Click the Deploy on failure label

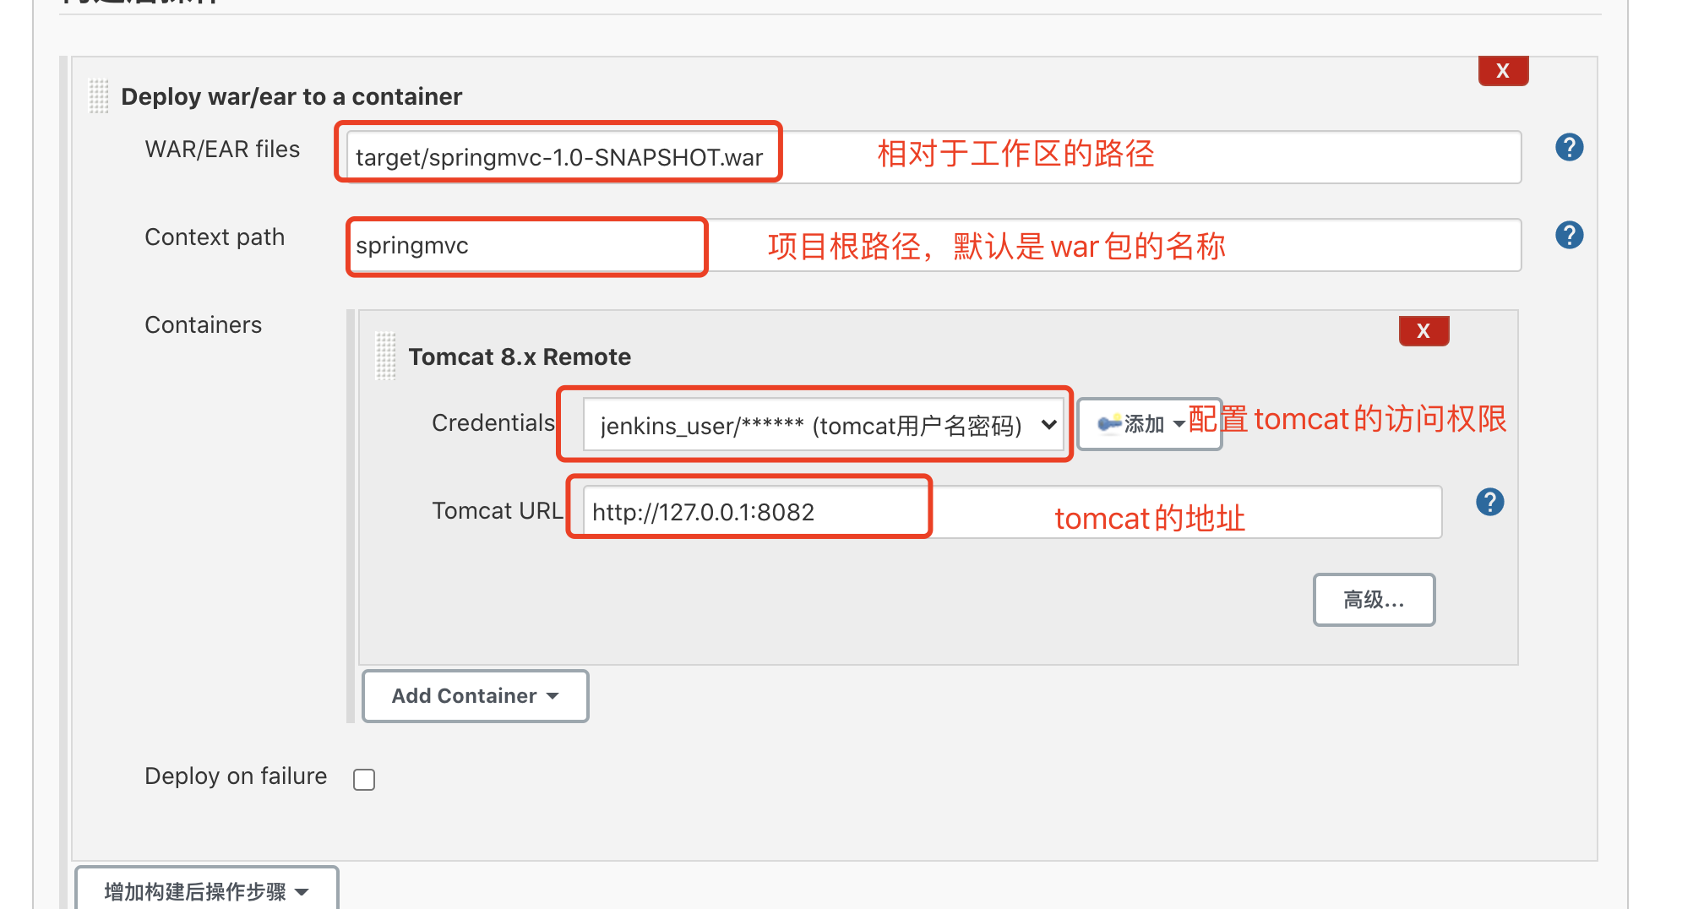click(236, 776)
